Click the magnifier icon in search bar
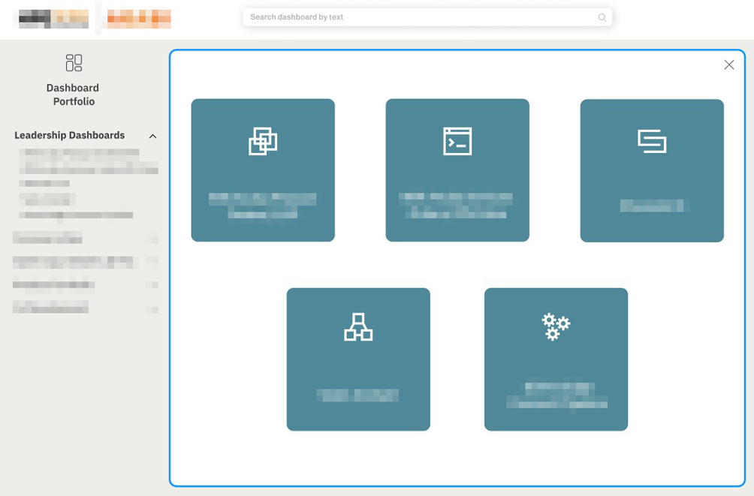 click(602, 17)
